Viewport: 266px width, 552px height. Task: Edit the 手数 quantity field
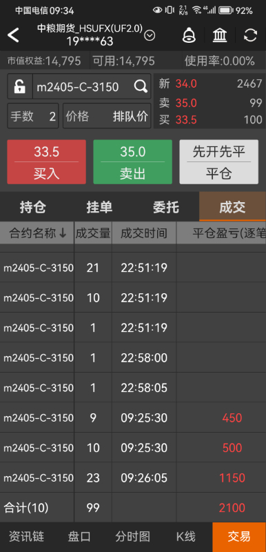point(33,116)
